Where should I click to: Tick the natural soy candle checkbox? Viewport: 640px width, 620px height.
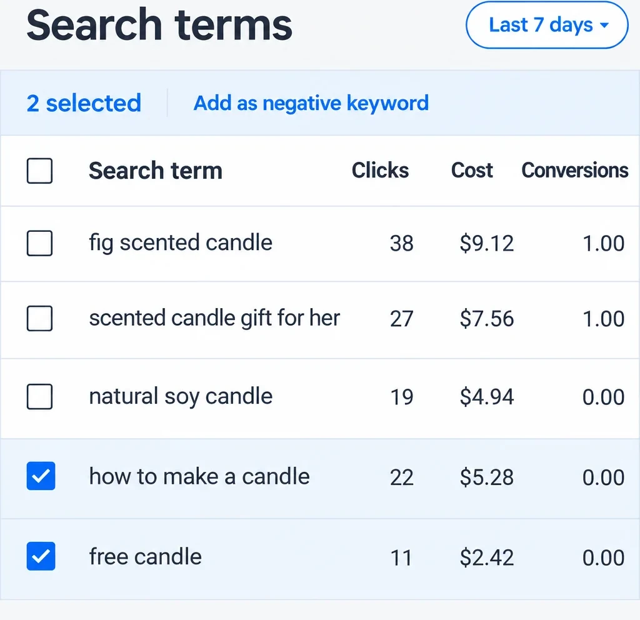click(x=39, y=396)
